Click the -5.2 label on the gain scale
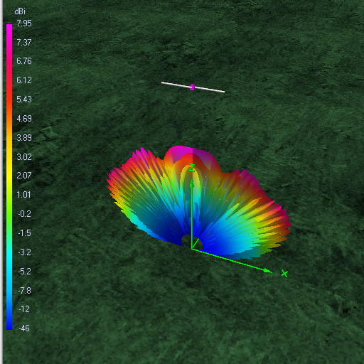Viewport: 364px width, 364px height. [x=24, y=272]
